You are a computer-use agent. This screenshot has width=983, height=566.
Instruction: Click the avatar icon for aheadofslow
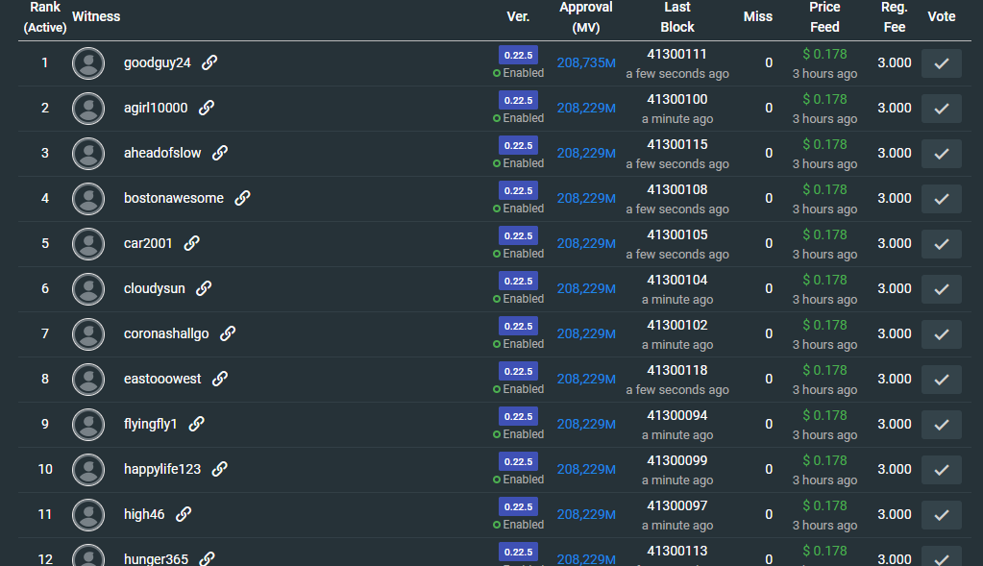(x=88, y=153)
